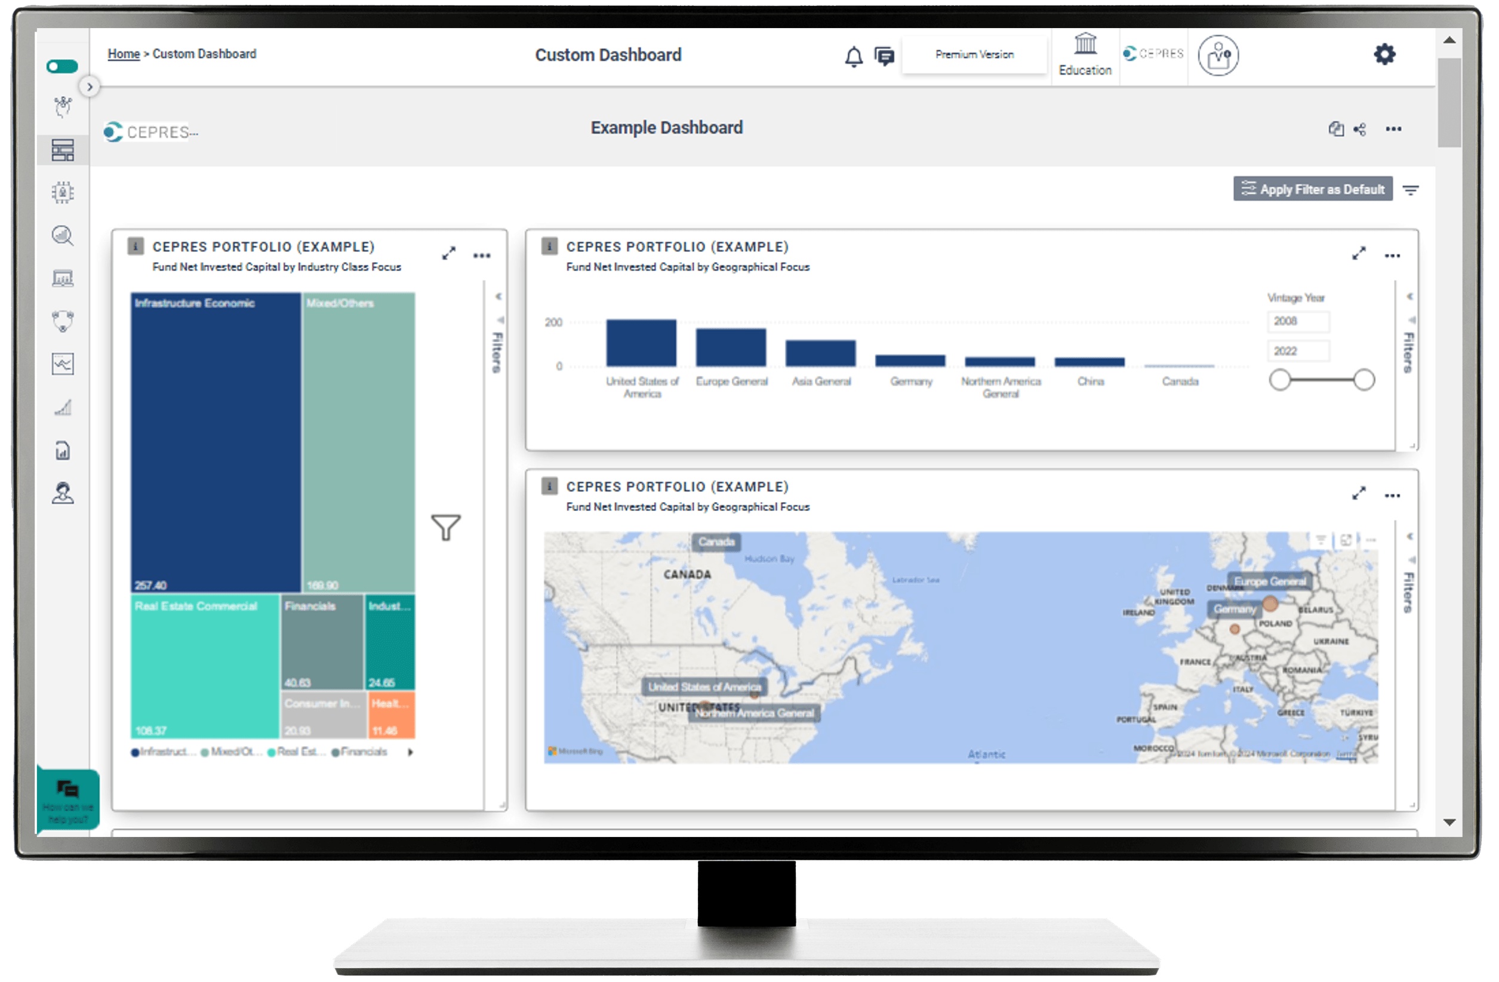
Task: Expand the Filters pane of the map widget
Action: [1411, 537]
